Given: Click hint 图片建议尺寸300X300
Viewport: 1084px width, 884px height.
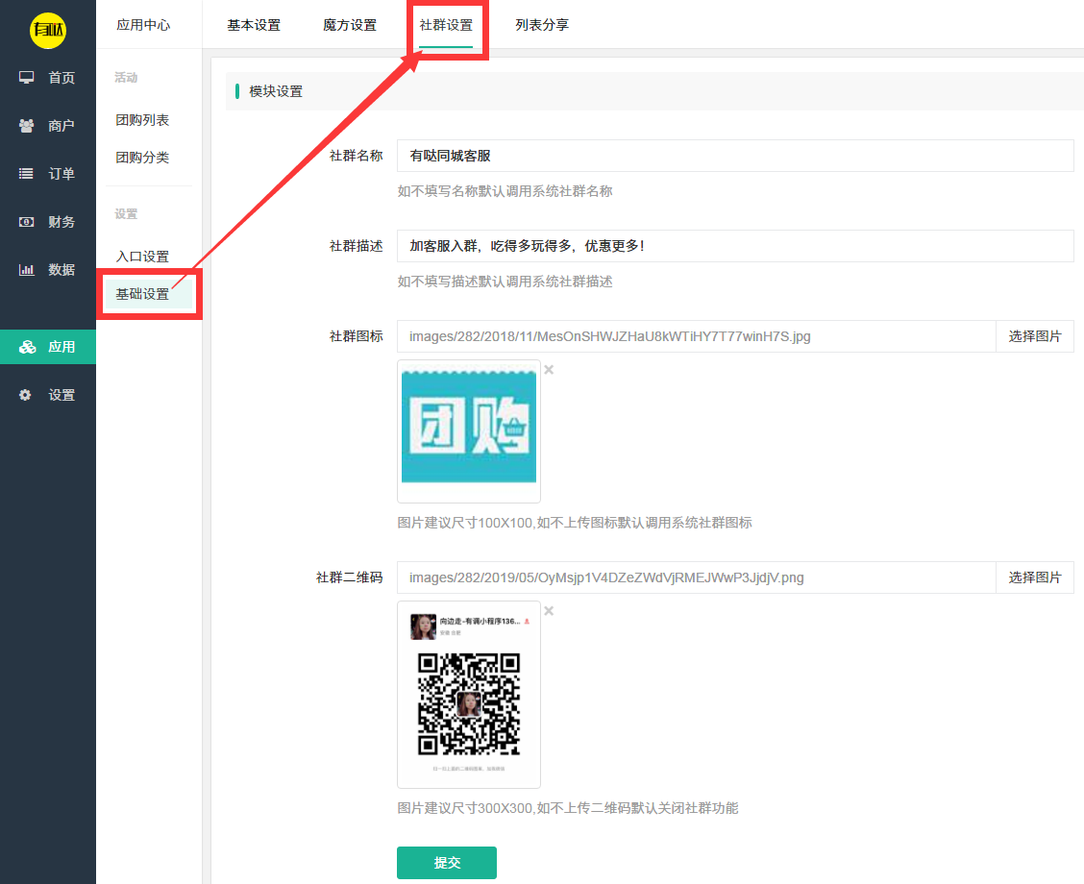Looking at the screenshot, I should 568,809.
